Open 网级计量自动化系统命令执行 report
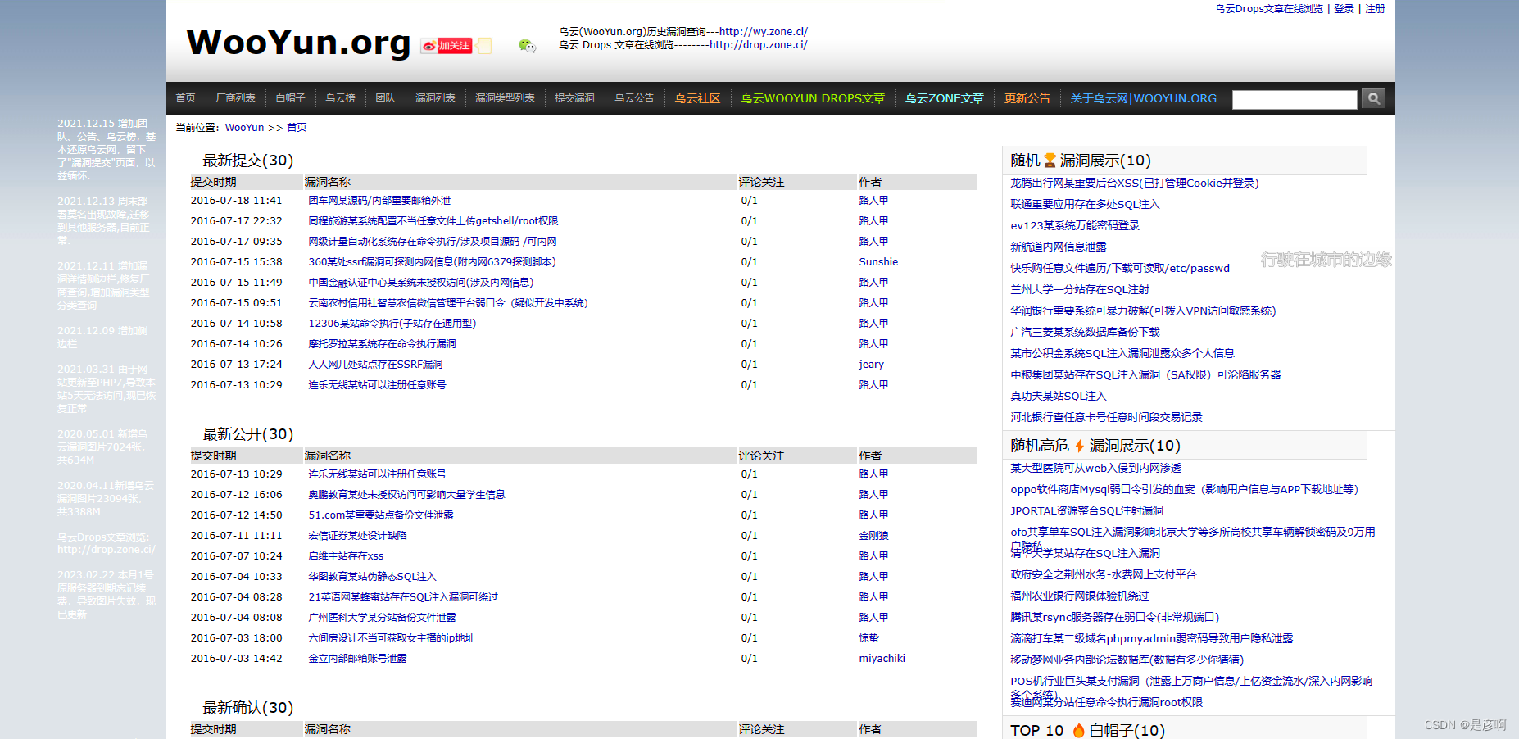The height and width of the screenshot is (739, 1519). (x=433, y=242)
